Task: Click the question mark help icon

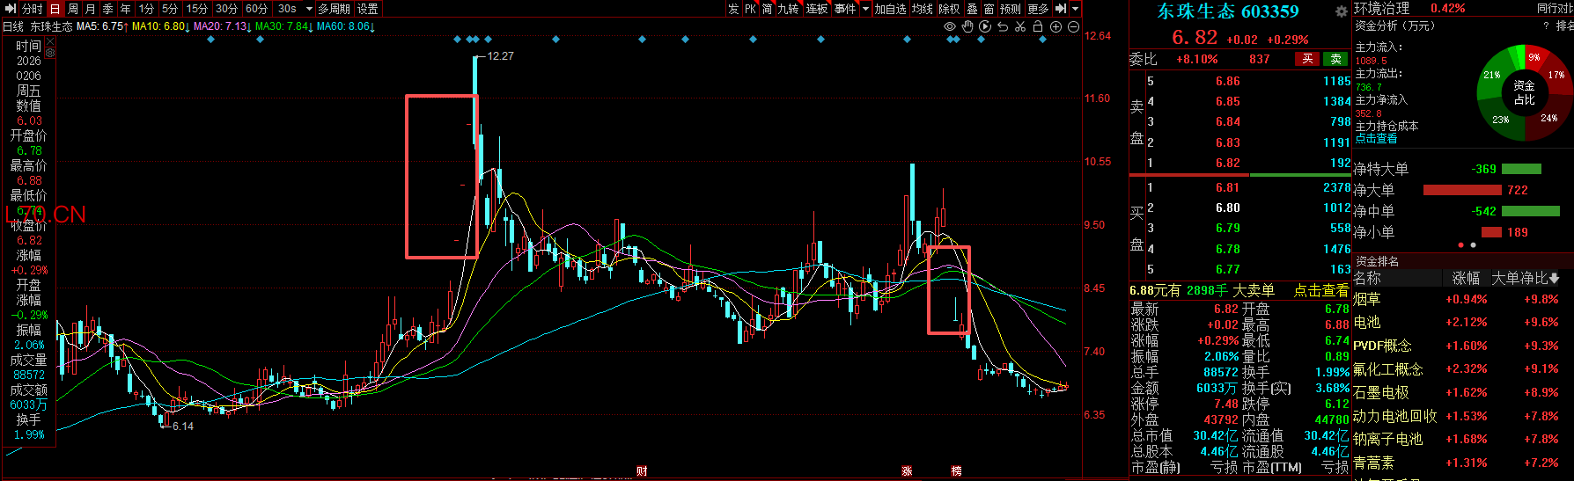Action: [1546, 26]
